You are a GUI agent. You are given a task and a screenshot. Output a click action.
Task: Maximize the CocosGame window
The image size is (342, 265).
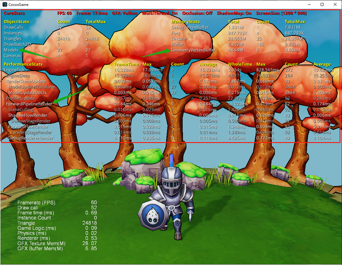322,5
